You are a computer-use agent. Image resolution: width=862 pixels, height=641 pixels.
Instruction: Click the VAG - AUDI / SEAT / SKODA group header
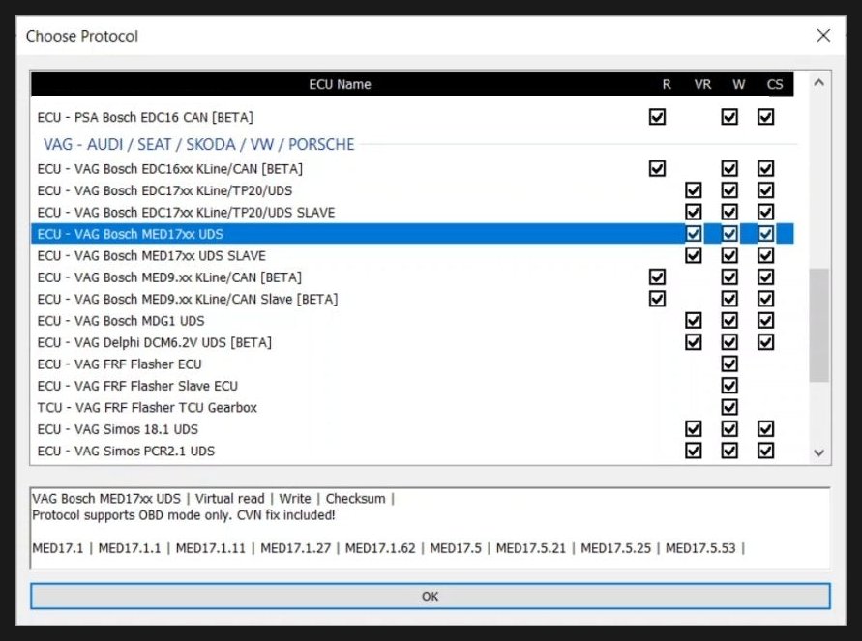click(x=199, y=144)
